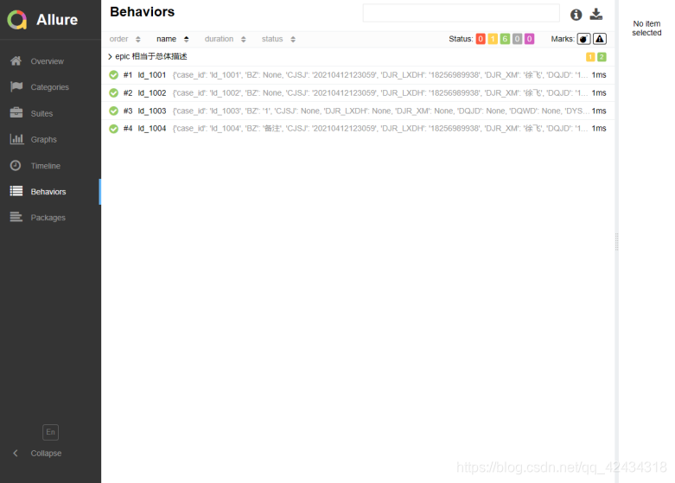Open the Suites section
The width and height of the screenshot is (675, 483).
click(41, 113)
